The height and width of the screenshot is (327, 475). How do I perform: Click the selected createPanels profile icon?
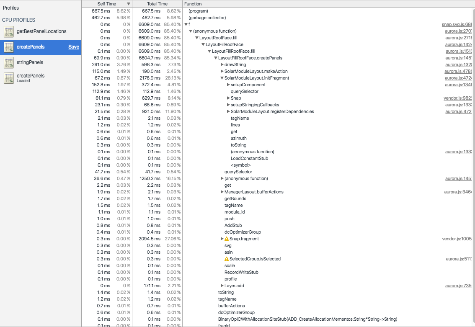[x=9, y=47]
